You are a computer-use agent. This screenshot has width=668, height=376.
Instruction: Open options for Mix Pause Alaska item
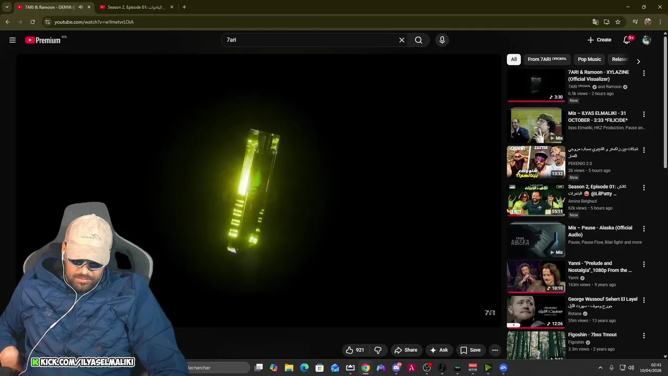coord(643,229)
